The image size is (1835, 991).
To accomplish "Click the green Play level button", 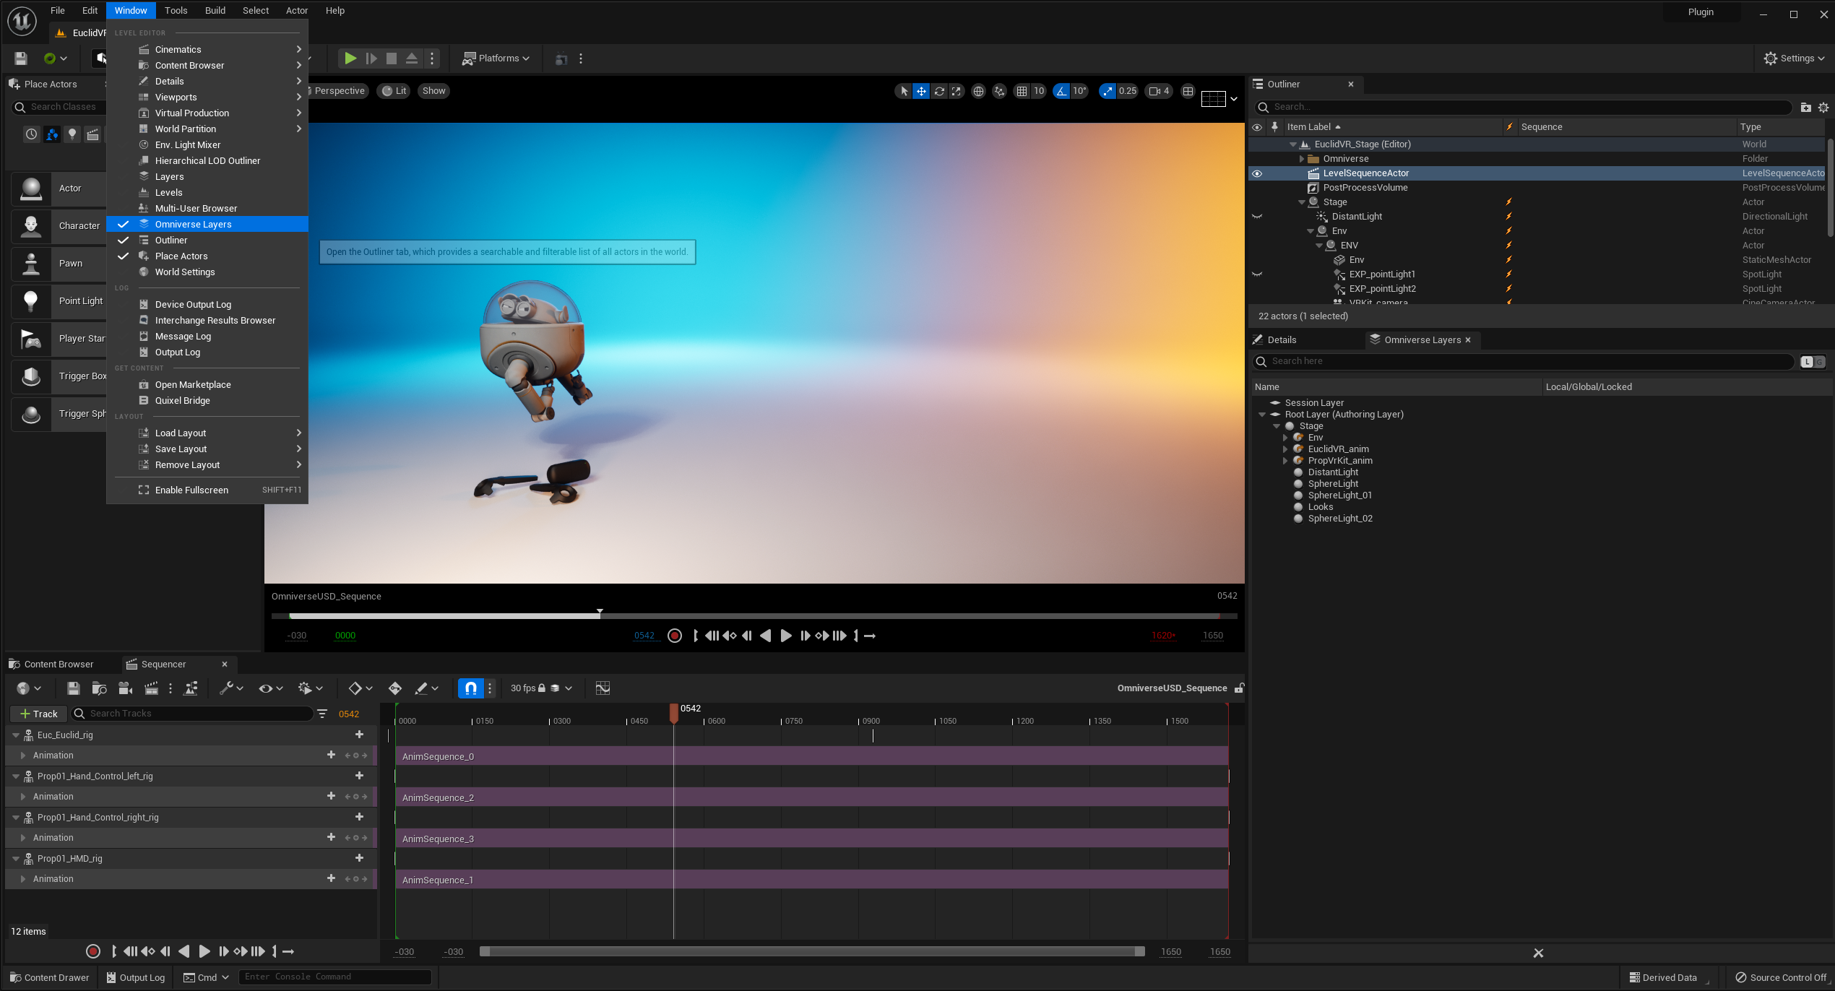I will (x=350, y=59).
